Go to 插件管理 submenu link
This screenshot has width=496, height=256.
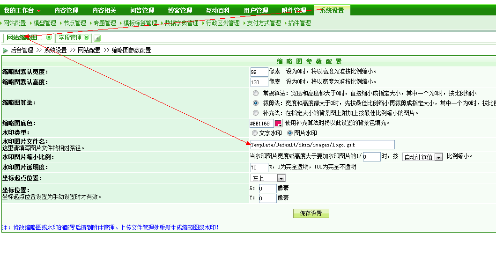[x=299, y=23]
